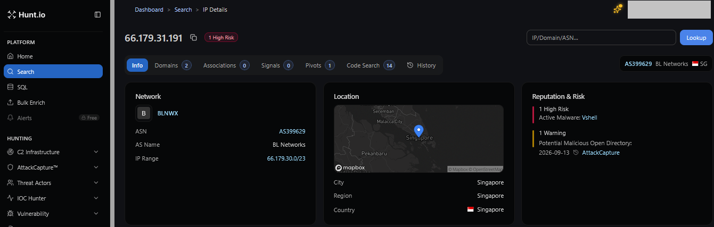Click the vertical scrollbar beside sidebar
The width and height of the screenshot is (714, 227).
pos(112,113)
